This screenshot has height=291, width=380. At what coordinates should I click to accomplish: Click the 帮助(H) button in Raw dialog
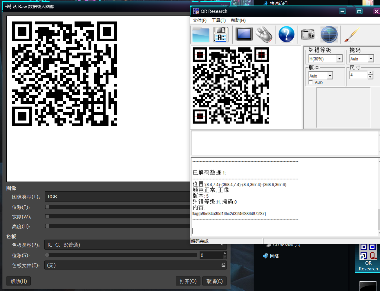19,281
